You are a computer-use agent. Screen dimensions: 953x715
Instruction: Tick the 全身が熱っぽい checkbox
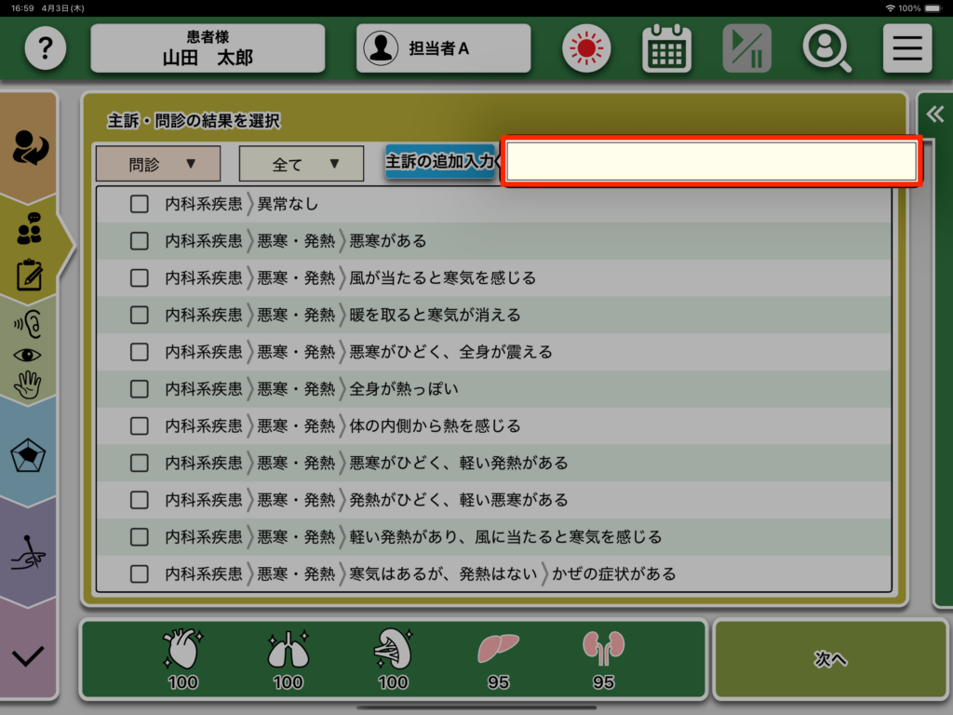tap(140, 388)
